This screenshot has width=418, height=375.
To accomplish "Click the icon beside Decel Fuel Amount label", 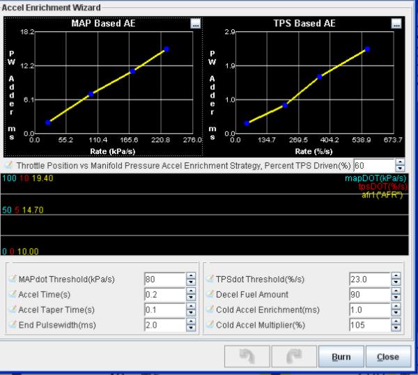I will click(210, 295).
